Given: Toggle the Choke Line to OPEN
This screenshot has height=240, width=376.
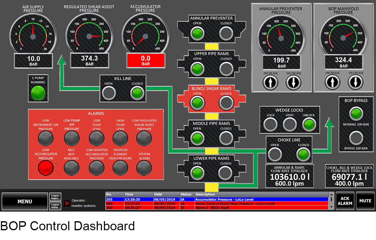Looking at the screenshot, I should [276, 154].
